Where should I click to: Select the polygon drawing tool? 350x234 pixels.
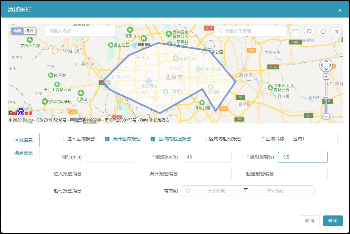click(323, 31)
